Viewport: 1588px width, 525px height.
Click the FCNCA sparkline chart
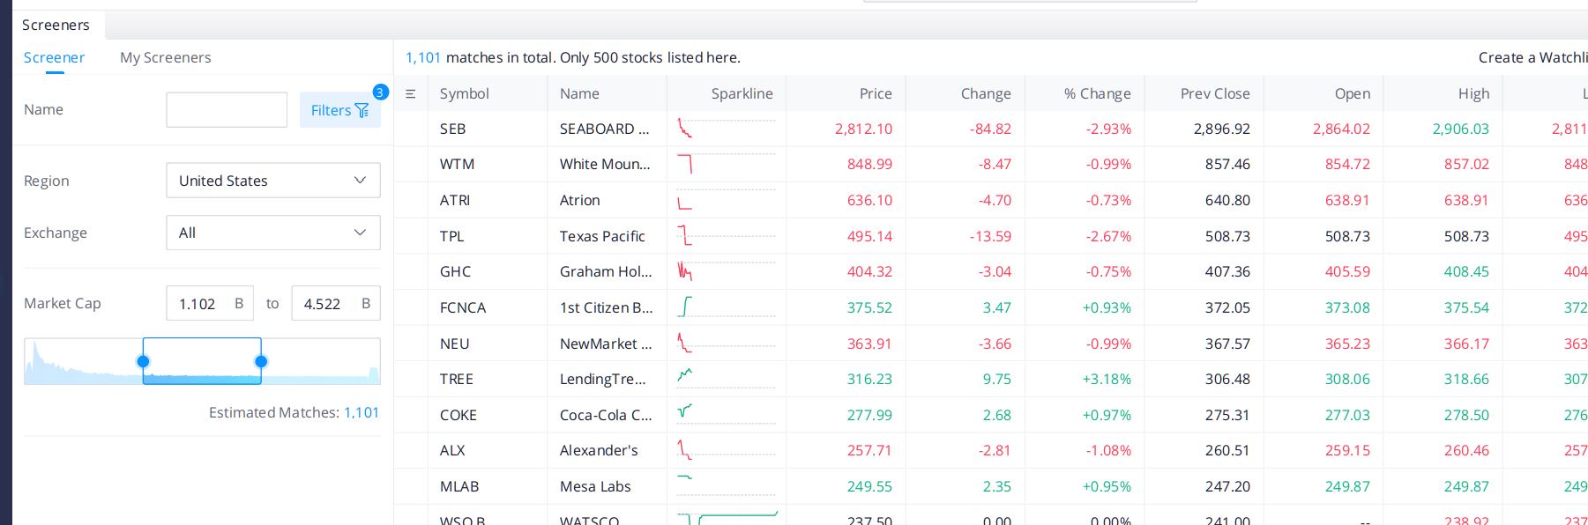click(x=727, y=307)
